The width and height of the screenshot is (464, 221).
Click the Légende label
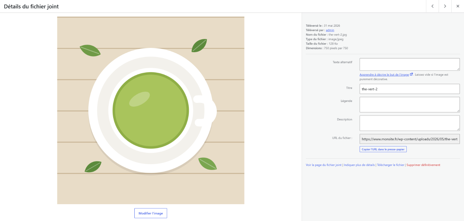click(x=346, y=101)
